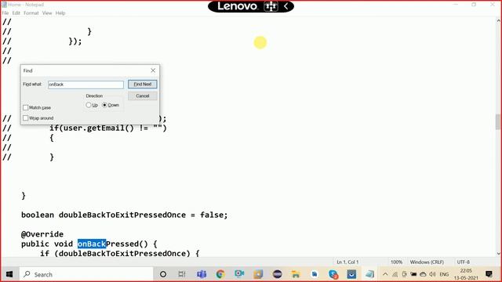This screenshot has width=502, height=282.
Task: Click the ENG language indicator
Action: coord(444,274)
